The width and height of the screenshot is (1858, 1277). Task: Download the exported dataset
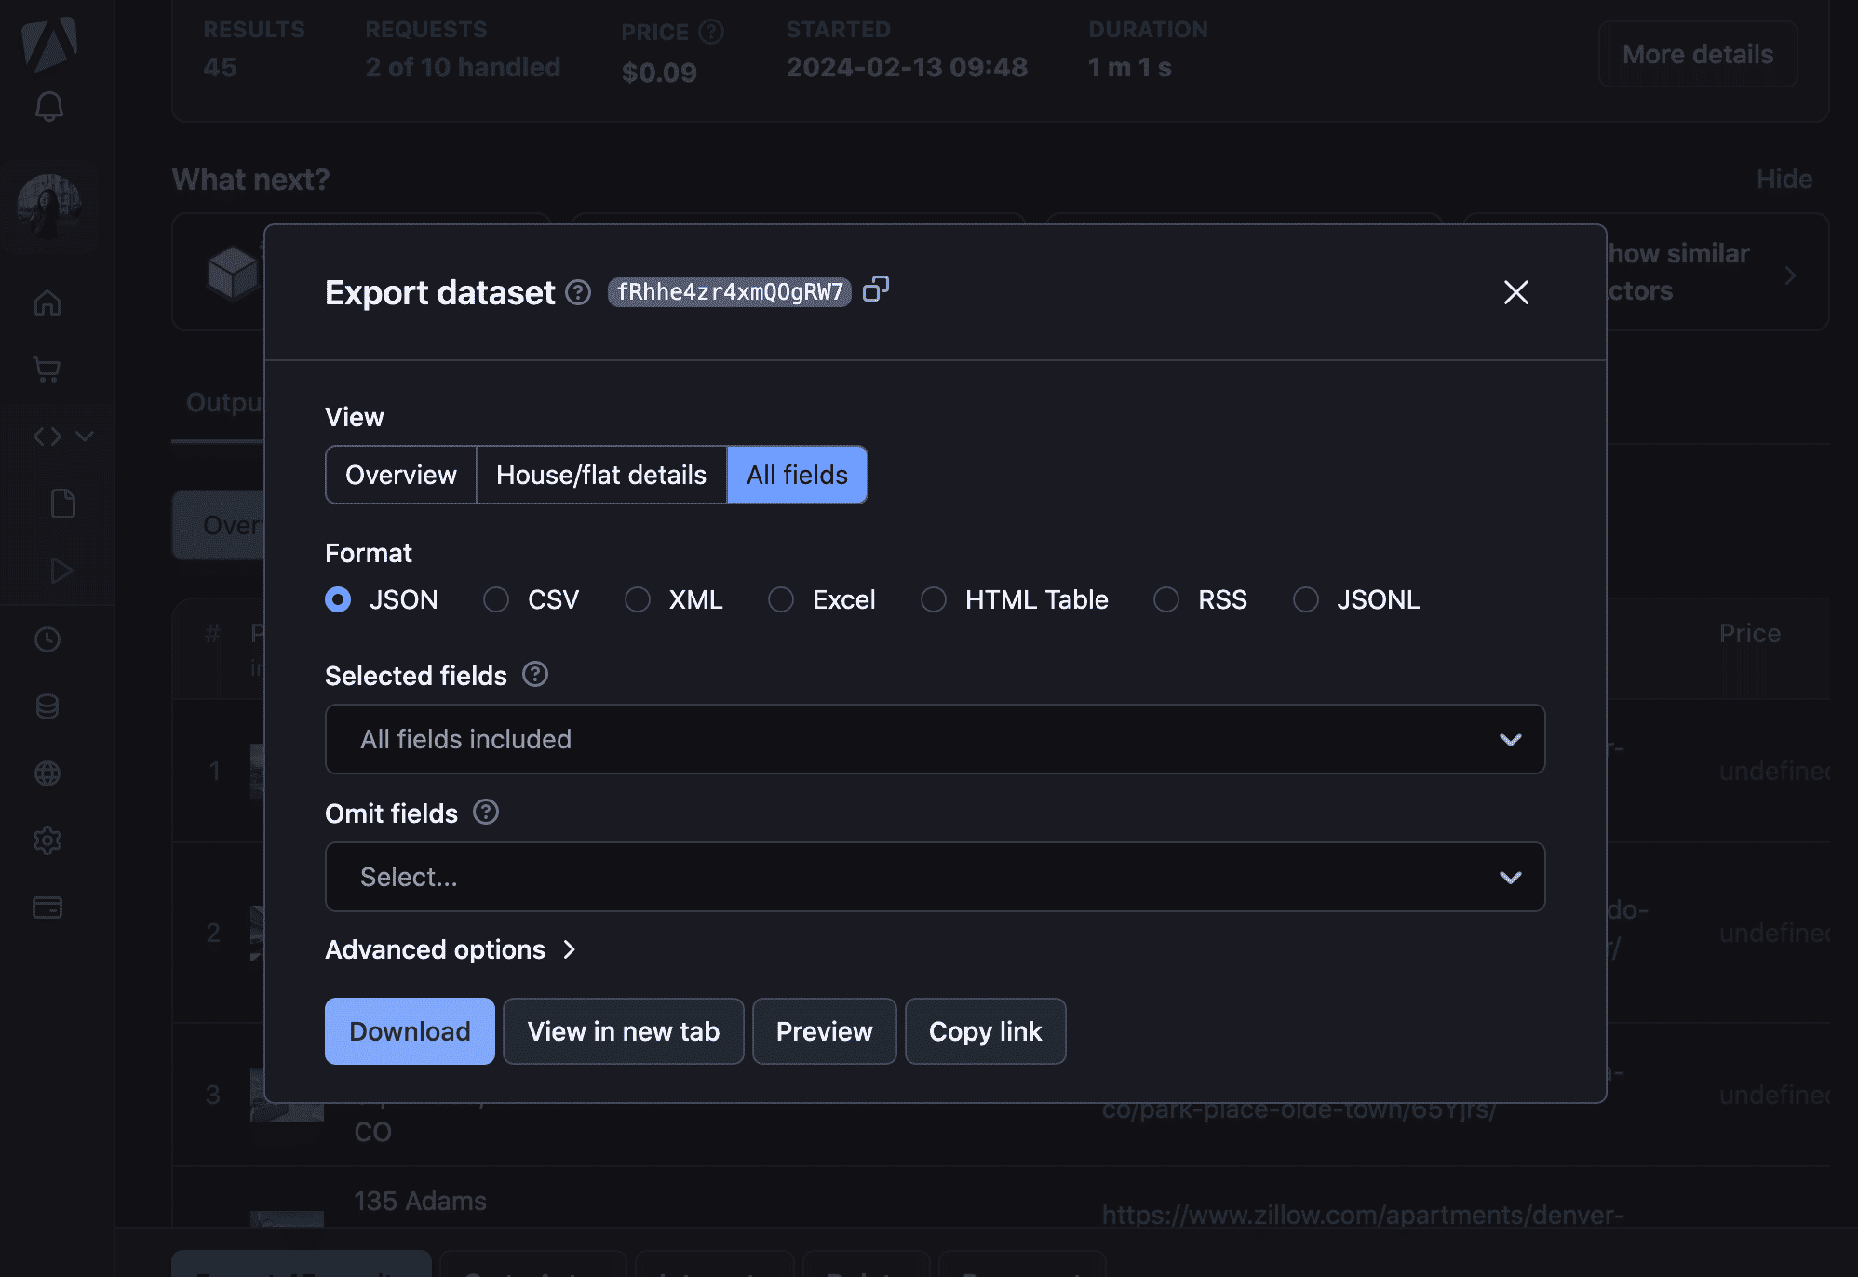pos(409,1030)
